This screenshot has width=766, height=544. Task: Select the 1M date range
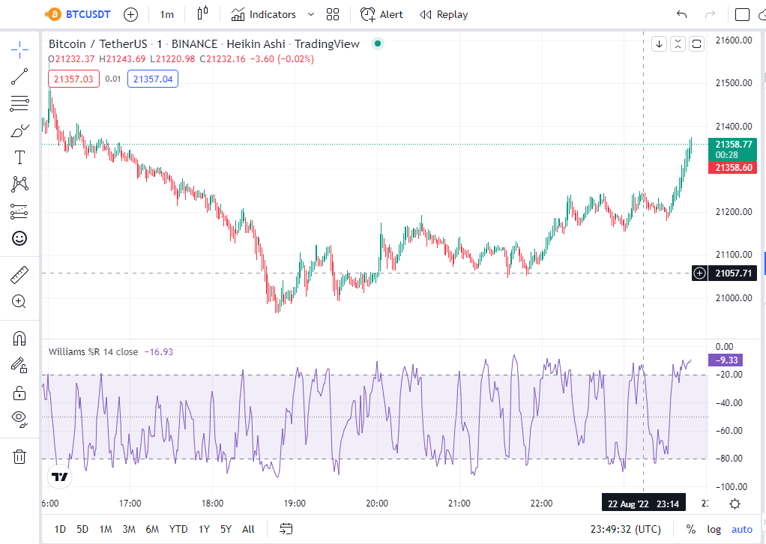[106, 529]
